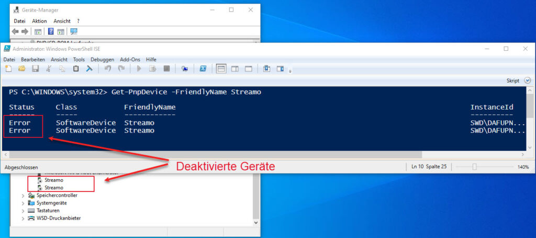Screen dimensions: 536x238
Task: Clear the console pane with the blue wiper icon
Action: pyautogui.click(x=89, y=69)
